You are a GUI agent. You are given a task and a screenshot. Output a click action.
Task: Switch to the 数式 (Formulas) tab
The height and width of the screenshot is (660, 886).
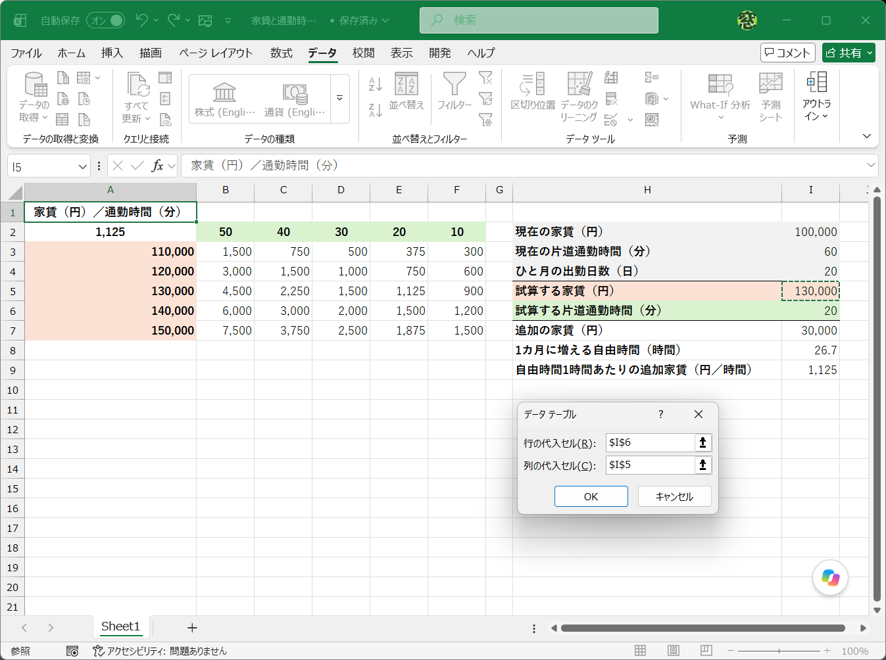pos(282,53)
